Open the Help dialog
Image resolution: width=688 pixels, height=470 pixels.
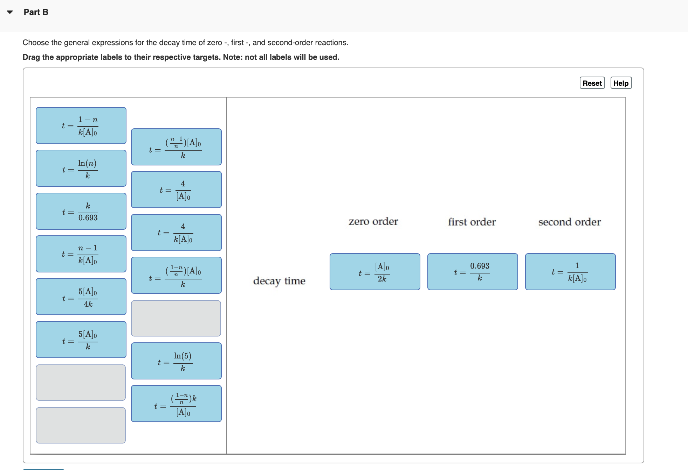pos(621,83)
